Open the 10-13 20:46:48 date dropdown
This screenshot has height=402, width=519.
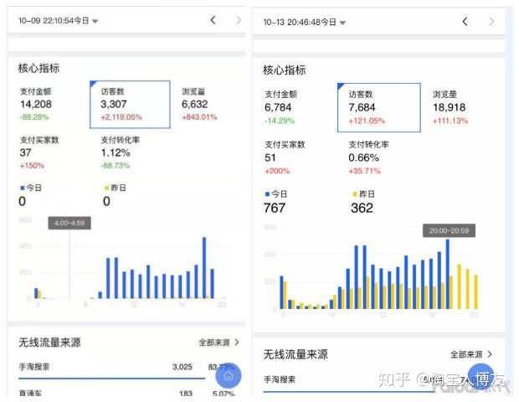click(305, 21)
